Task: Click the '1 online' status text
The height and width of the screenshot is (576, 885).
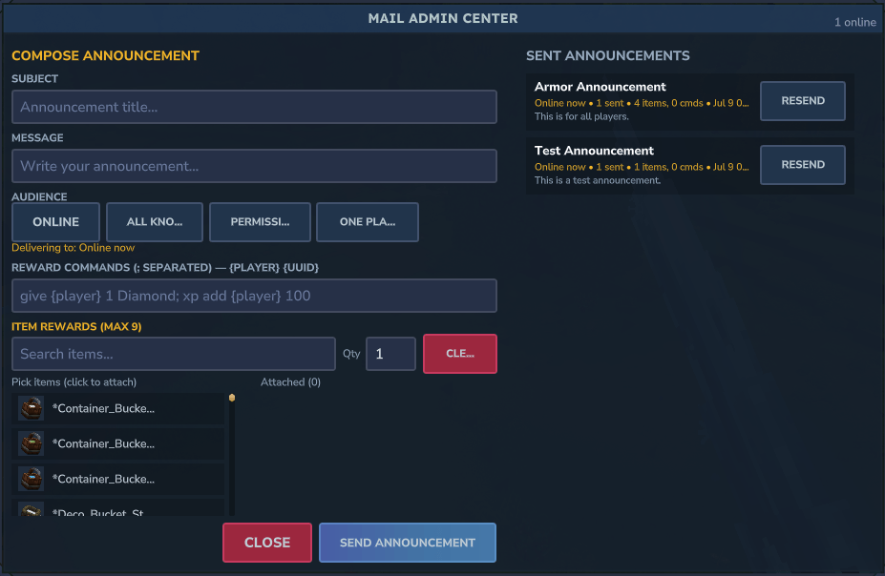Action: click(855, 22)
